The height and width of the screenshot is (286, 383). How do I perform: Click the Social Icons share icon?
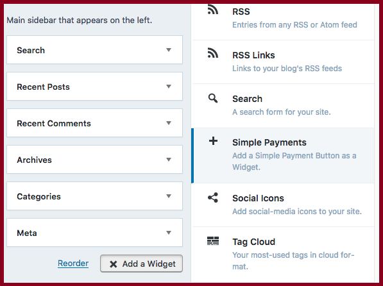click(x=213, y=198)
